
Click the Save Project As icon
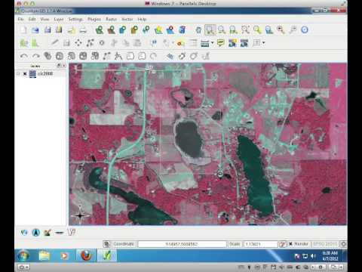[59, 30]
